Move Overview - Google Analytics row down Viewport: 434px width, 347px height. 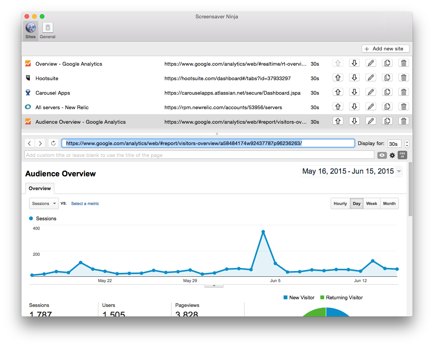(354, 63)
